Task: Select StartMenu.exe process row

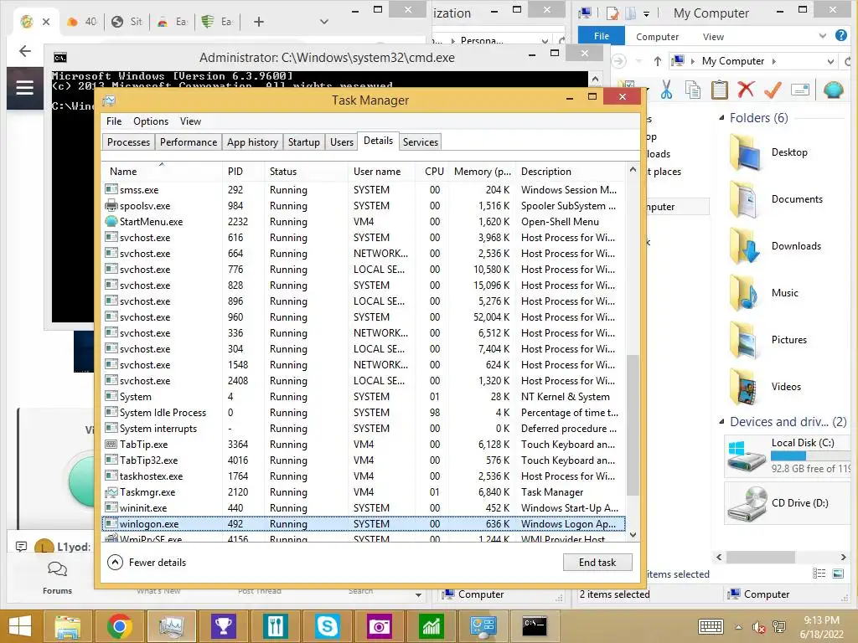Action: pyautogui.click(x=364, y=221)
